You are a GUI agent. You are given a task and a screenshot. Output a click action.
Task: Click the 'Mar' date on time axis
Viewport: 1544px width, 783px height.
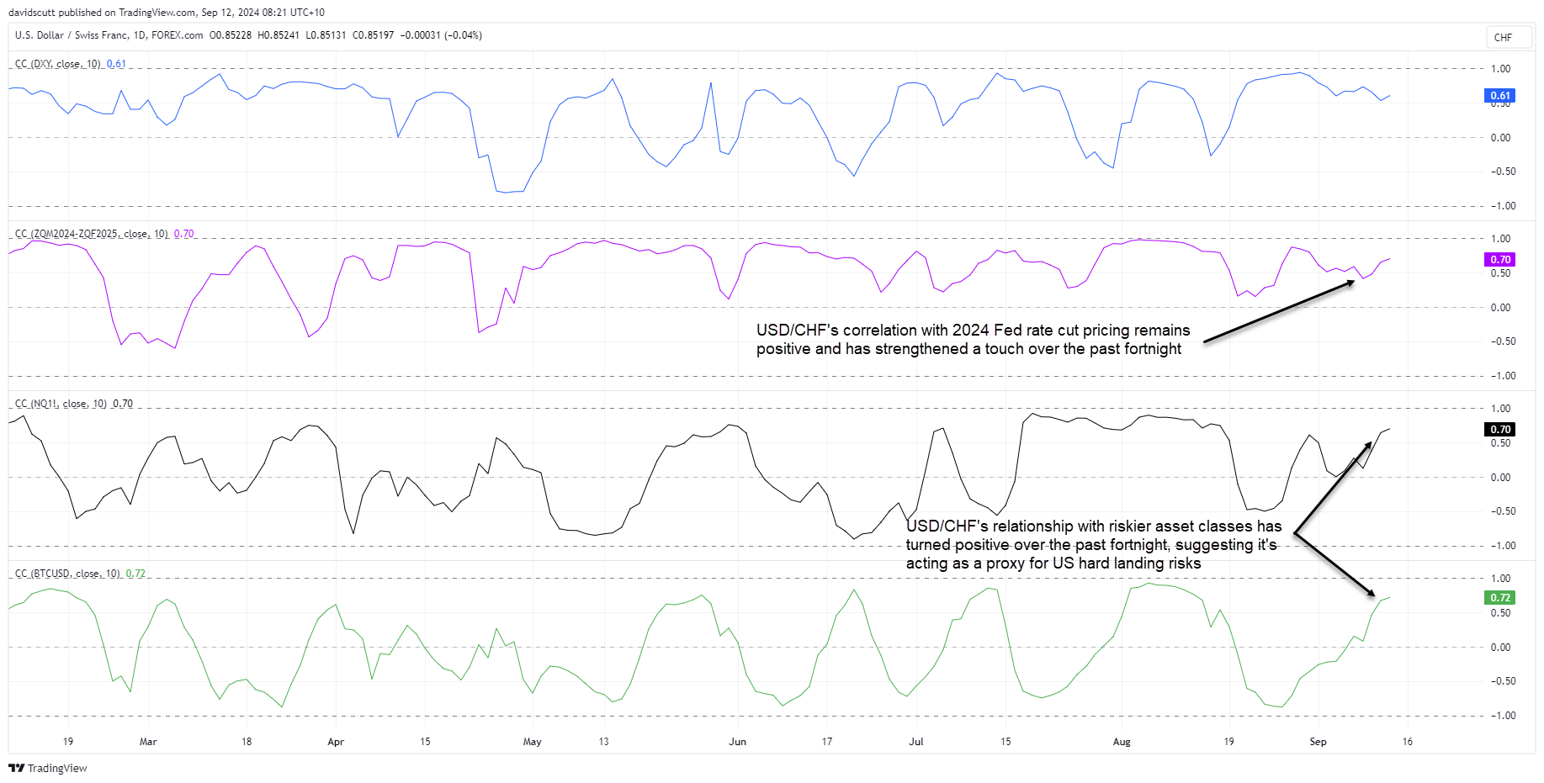click(x=148, y=742)
